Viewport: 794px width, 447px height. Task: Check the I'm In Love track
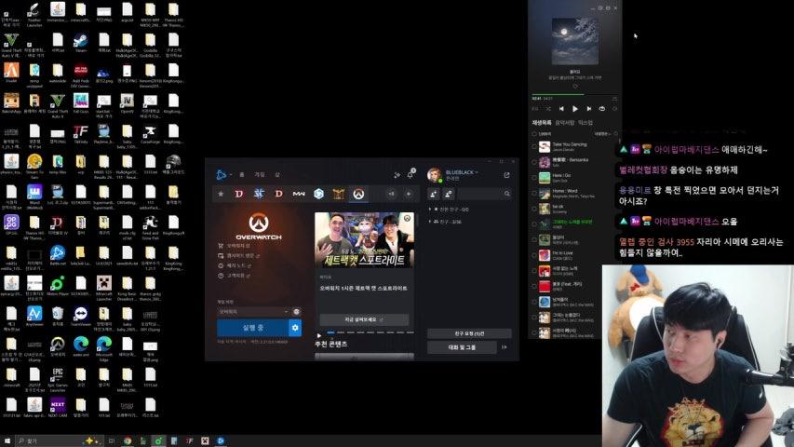pyautogui.click(x=534, y=255)
